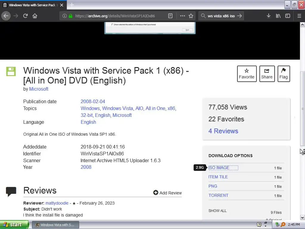305x229 pixels.
Task: Click the scrollbar down arrow
Action: point(303,217)
